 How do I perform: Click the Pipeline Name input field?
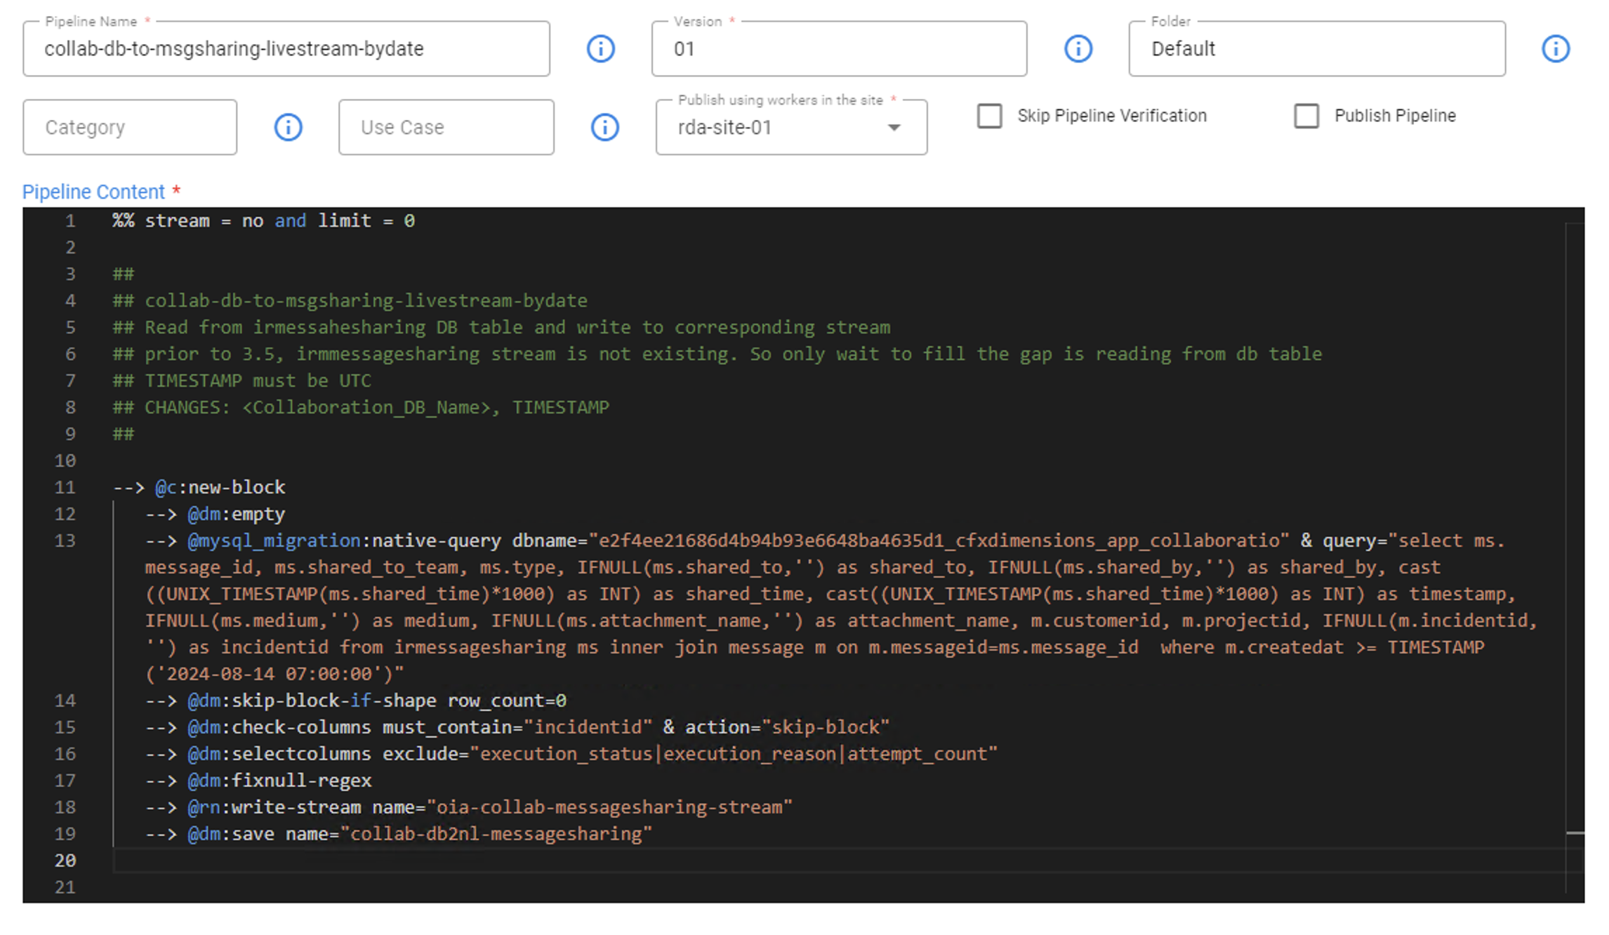(286, 49)
